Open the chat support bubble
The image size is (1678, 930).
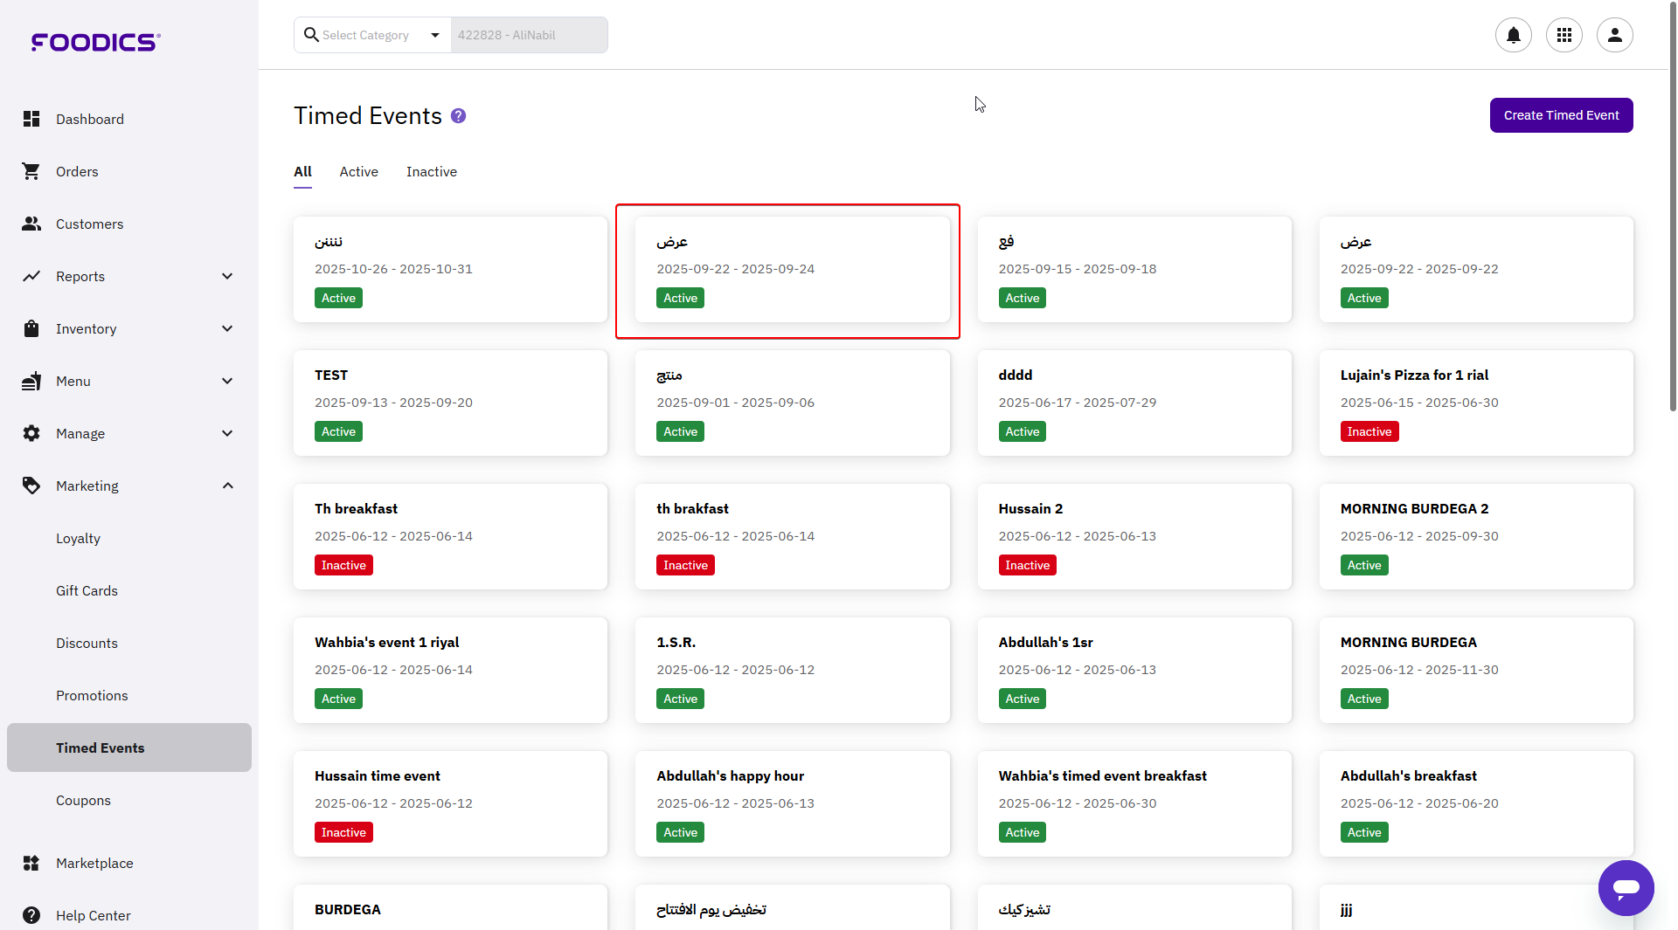click(1626, 887)
